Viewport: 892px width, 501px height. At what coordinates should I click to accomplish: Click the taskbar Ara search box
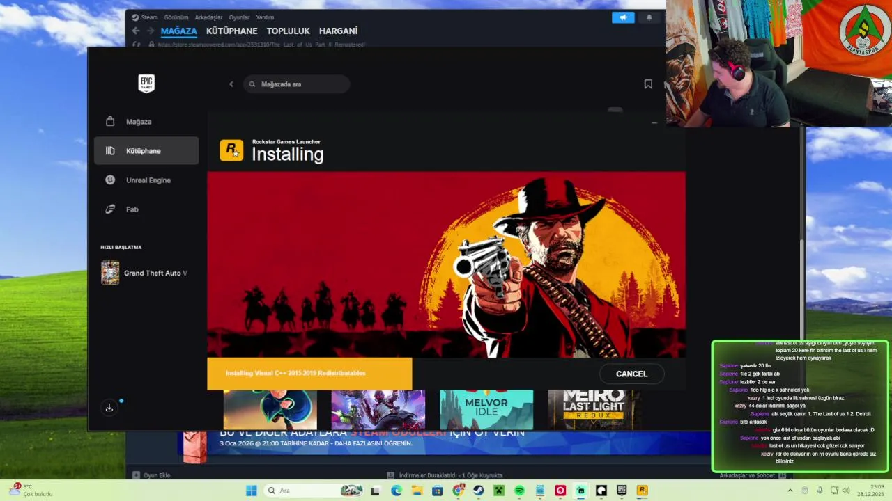click(x=313, y=491)
